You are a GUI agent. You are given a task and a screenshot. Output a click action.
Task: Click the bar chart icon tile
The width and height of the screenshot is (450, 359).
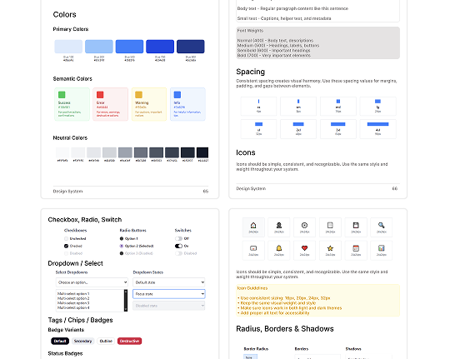(x=381, y=251)
